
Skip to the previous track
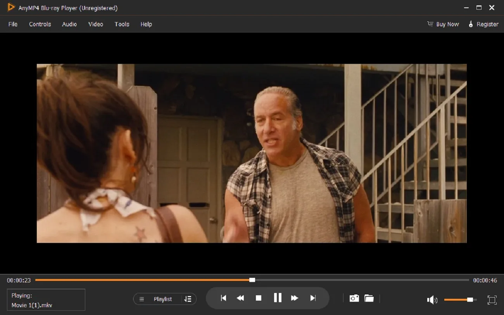(223, 298)
